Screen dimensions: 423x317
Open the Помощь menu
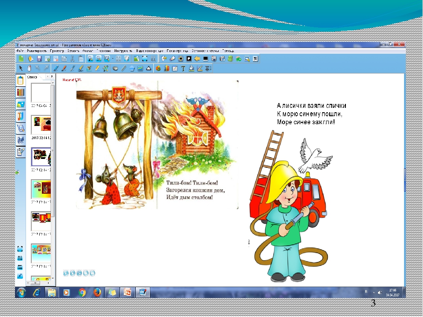click(x=228, y=51)
